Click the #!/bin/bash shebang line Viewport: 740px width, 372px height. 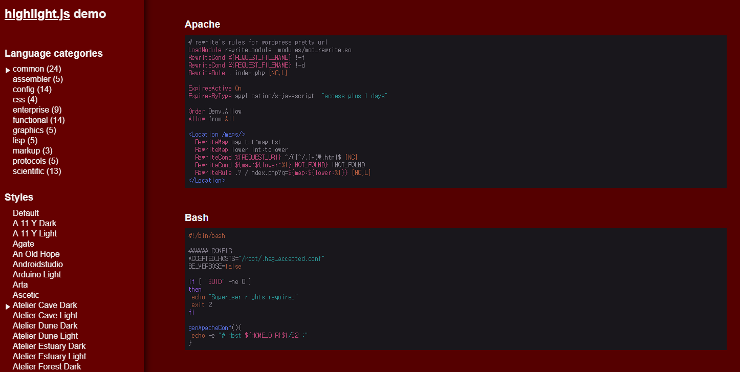click(207, 236)
